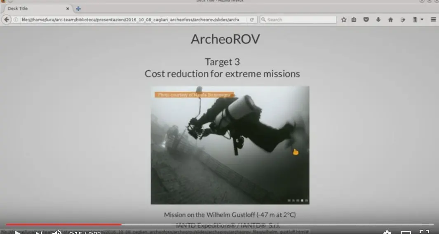439x234 pixels.
Task: Click the magnifier icon in Search box
Action: tap(263, 20)
